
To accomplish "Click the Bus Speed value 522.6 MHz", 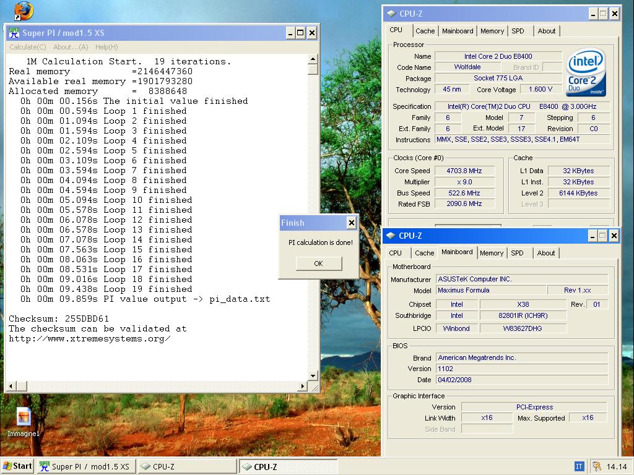I will pyautogui.click(x=464, y=193).
